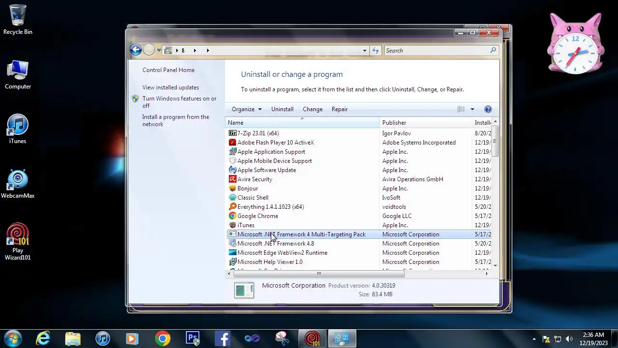Select the Classic Shell list icon
Screen dimensions: 618x348
pos(233,198)
